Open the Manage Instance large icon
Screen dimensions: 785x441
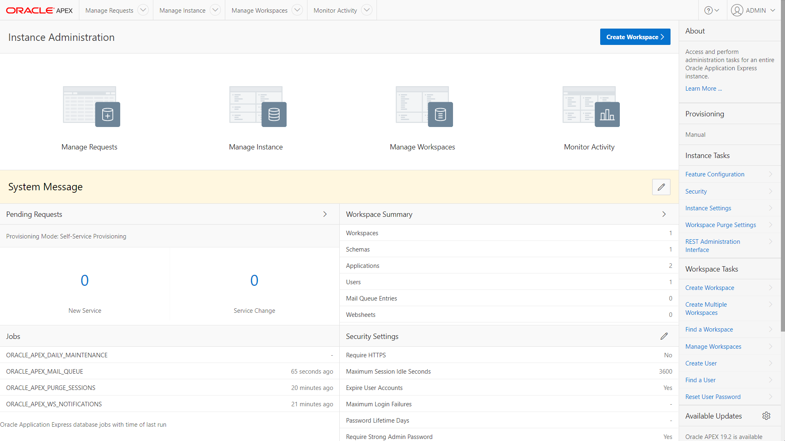(x=258, y=107)
